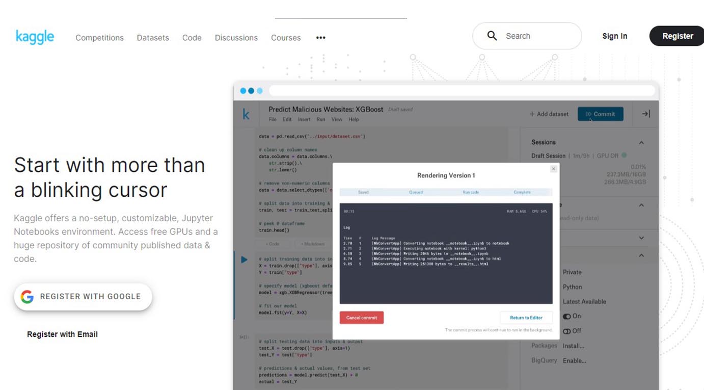The height and width of the screenshot is (390, 704).
Task: Click the Draft Session label
Action: point(548,155)
